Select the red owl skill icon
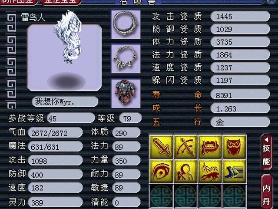Image resolution: width=278 pixels, height=209 pixels. pyautogui.click(x=234, y=147)
